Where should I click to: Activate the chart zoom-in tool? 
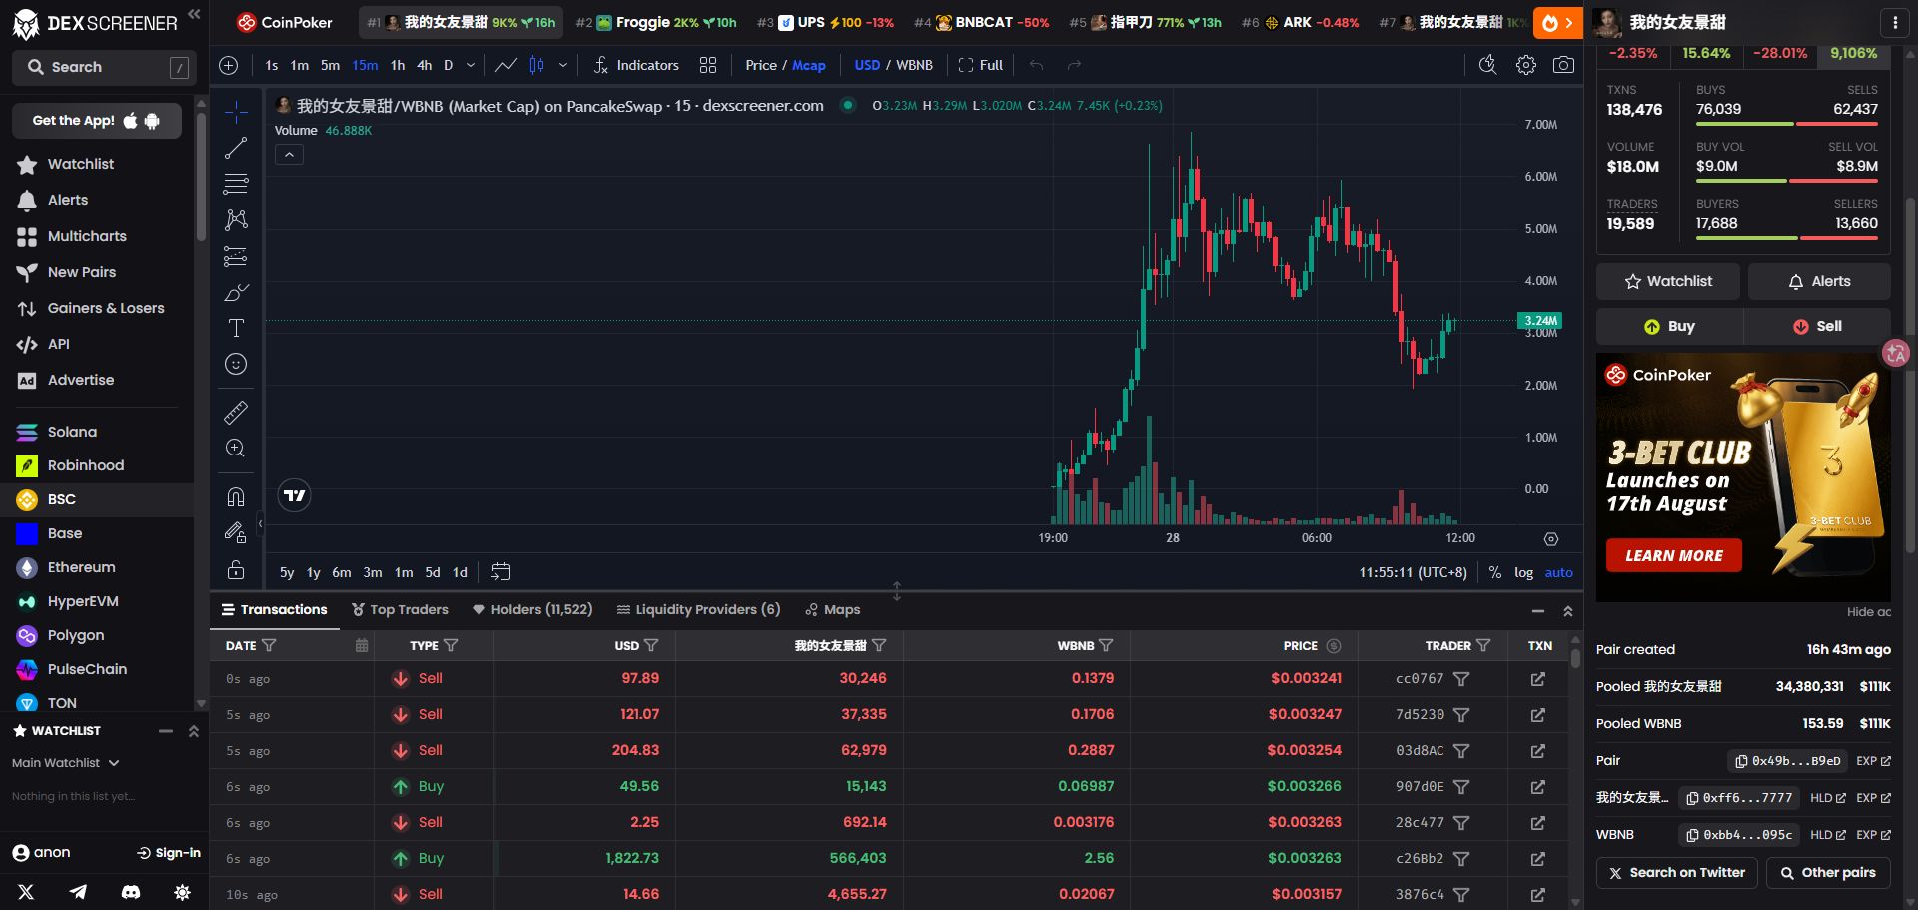pyautogui.click(x=236, y=448)
